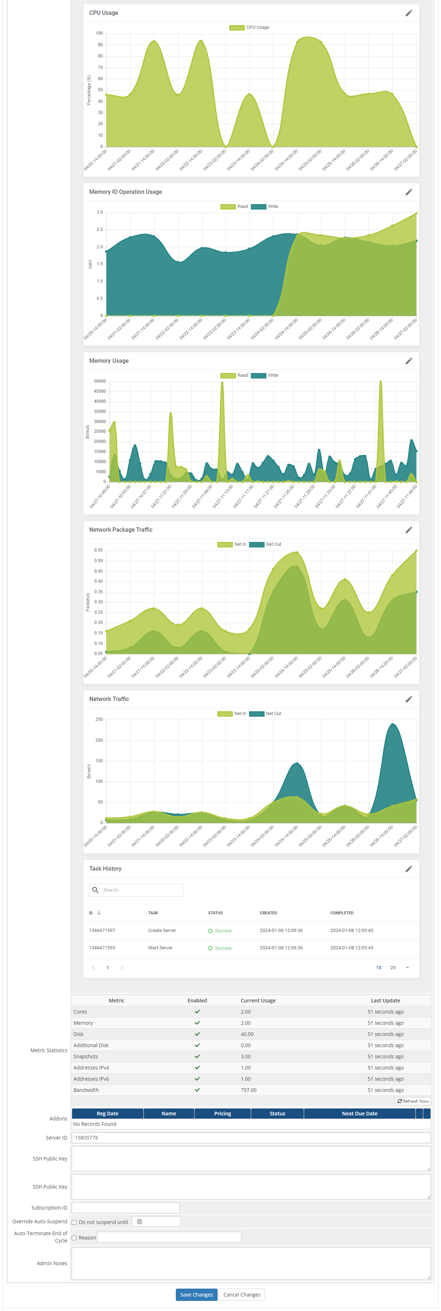Viewport: 441px width, 1311px height.
Task: Edit the Memory IO Operation Usage graph
Action: (x=409, y=192)
